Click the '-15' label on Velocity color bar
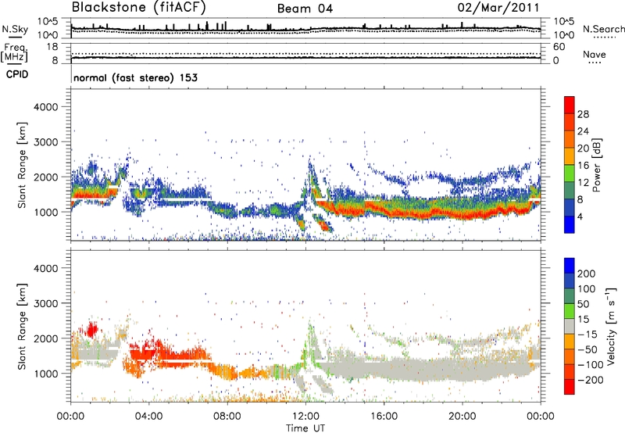 (x=587, y=335)
